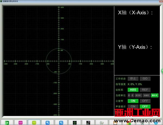This screenshot has width=163, height=125.
Task: Click the second blue magnifier zoom icon
Action: pyautogui.click(x=61, y=123)
